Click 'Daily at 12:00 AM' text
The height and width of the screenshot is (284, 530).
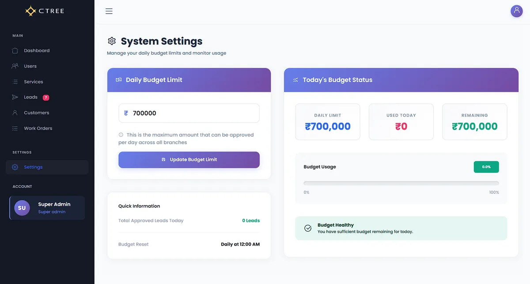coord(240,244)
